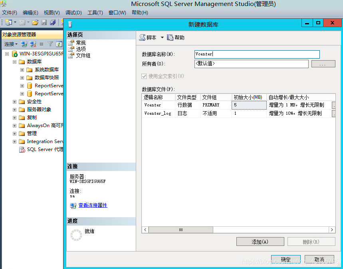Expand the Integration Services node

pyautogui.click(x=14, y=141)
